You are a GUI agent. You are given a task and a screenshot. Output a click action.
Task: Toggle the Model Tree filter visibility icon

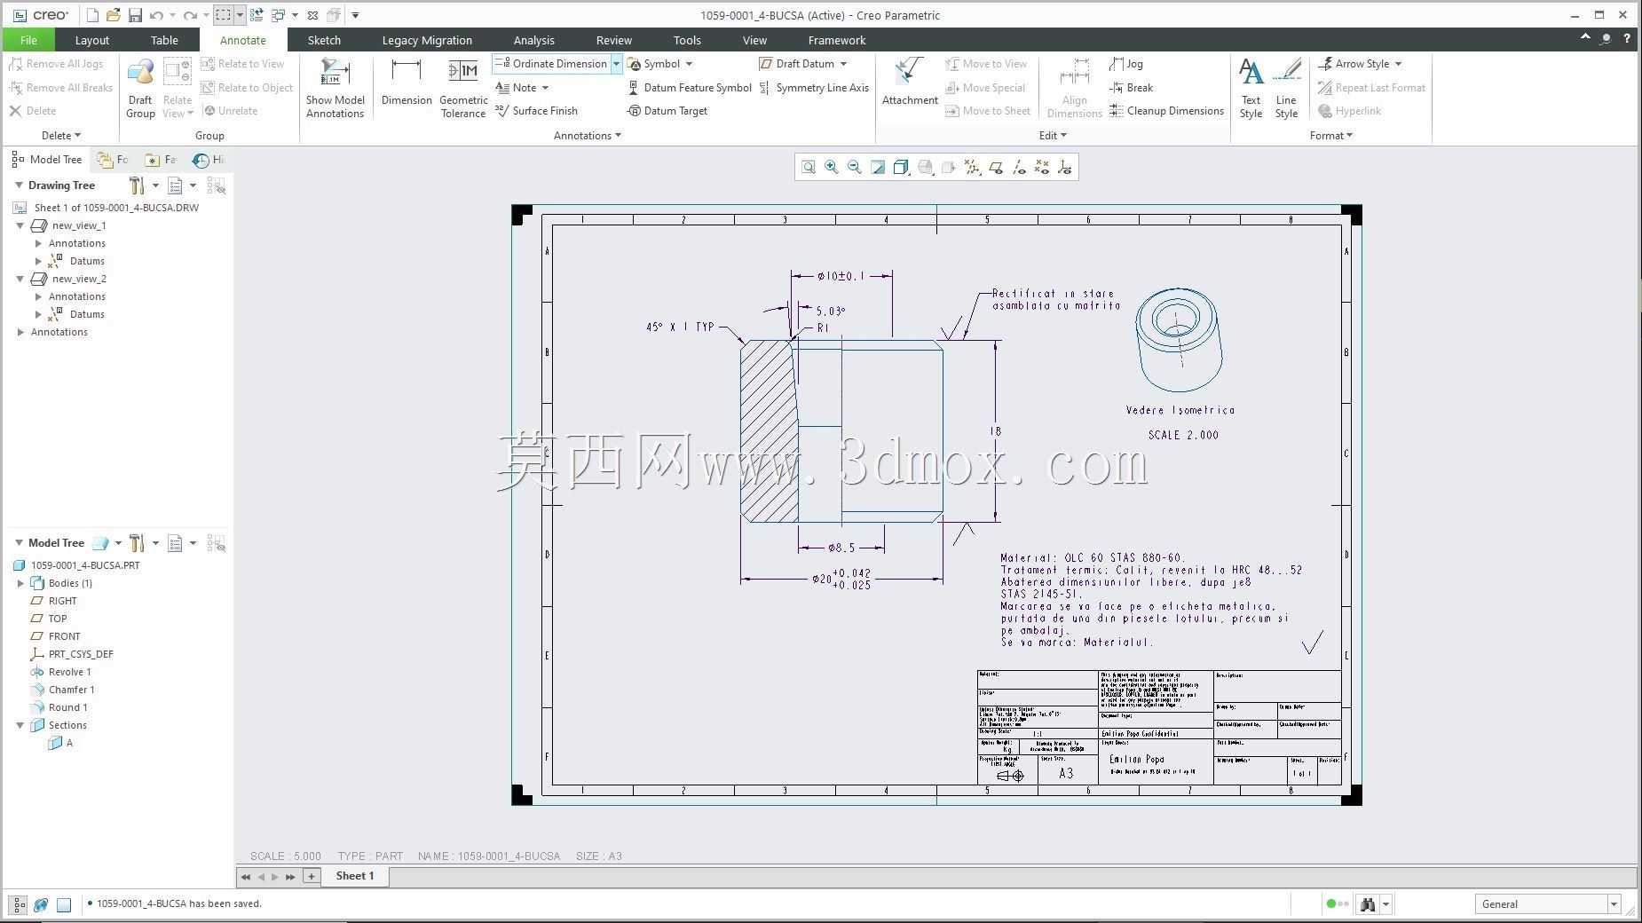click(x=216, y=543)
